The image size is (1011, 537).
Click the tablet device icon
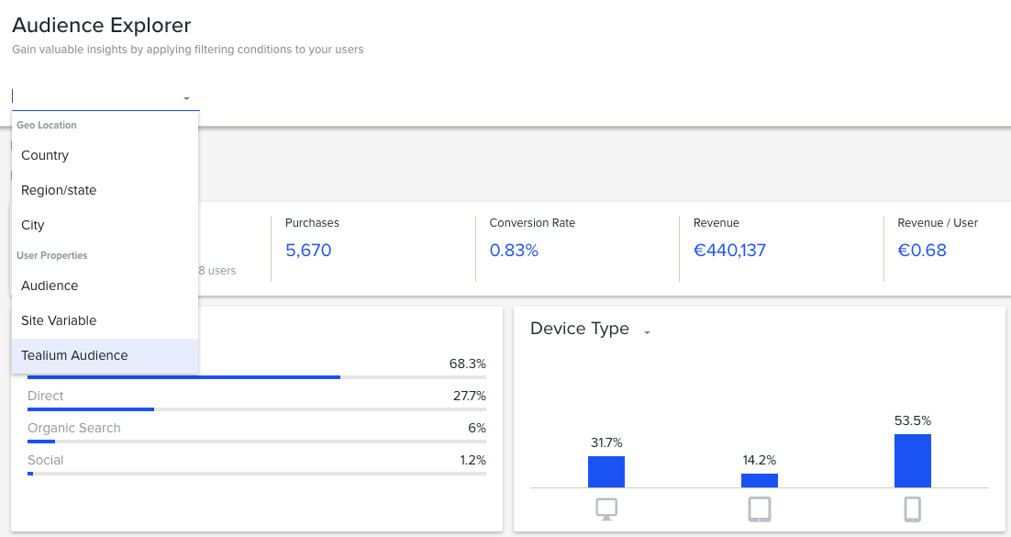coord(760,509)
